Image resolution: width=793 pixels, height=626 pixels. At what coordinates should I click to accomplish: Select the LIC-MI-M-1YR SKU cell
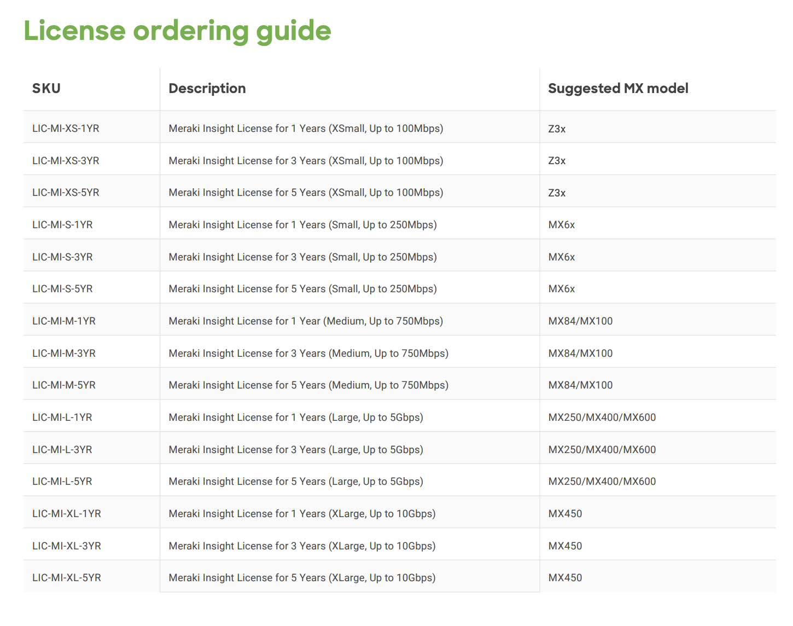click(63, 321)
